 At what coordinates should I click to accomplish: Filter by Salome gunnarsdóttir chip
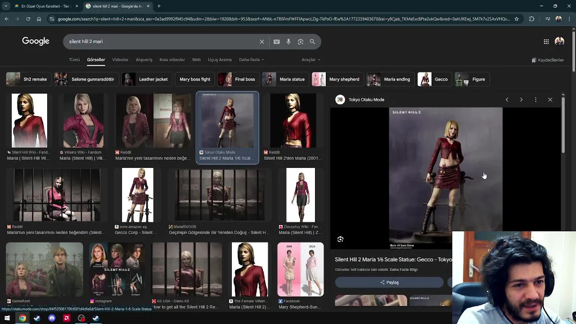click(x=85, y=79)
